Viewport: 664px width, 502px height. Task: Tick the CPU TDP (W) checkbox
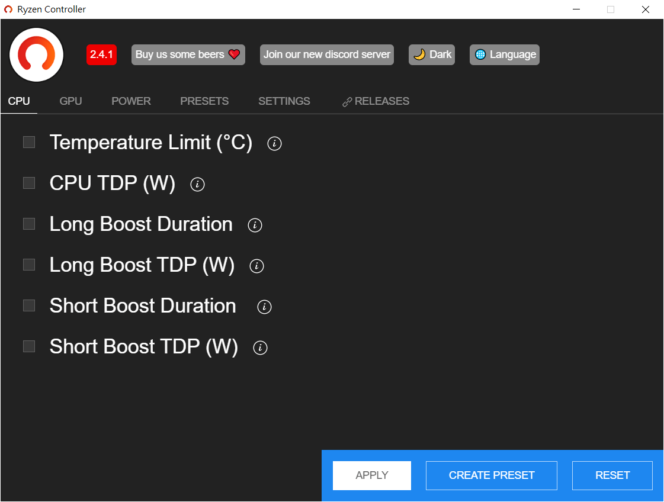(29, 183)
